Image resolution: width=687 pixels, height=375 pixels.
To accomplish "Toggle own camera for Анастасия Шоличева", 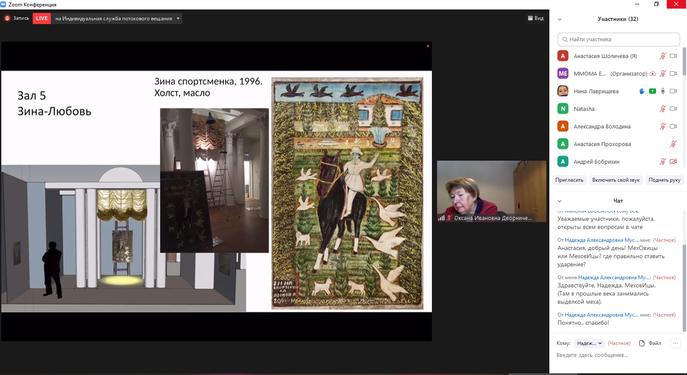I will click(x=673, y=56).
